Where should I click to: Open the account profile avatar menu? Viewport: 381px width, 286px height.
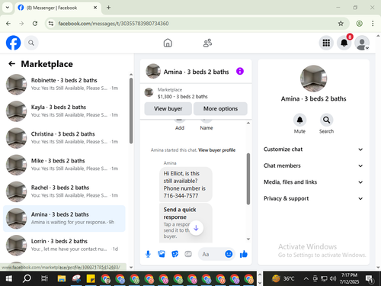click(x=362, y=43)
